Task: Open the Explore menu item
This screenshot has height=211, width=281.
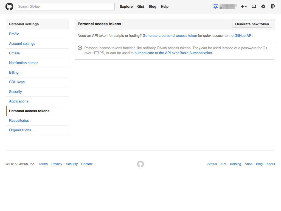Action: (126, 7)
